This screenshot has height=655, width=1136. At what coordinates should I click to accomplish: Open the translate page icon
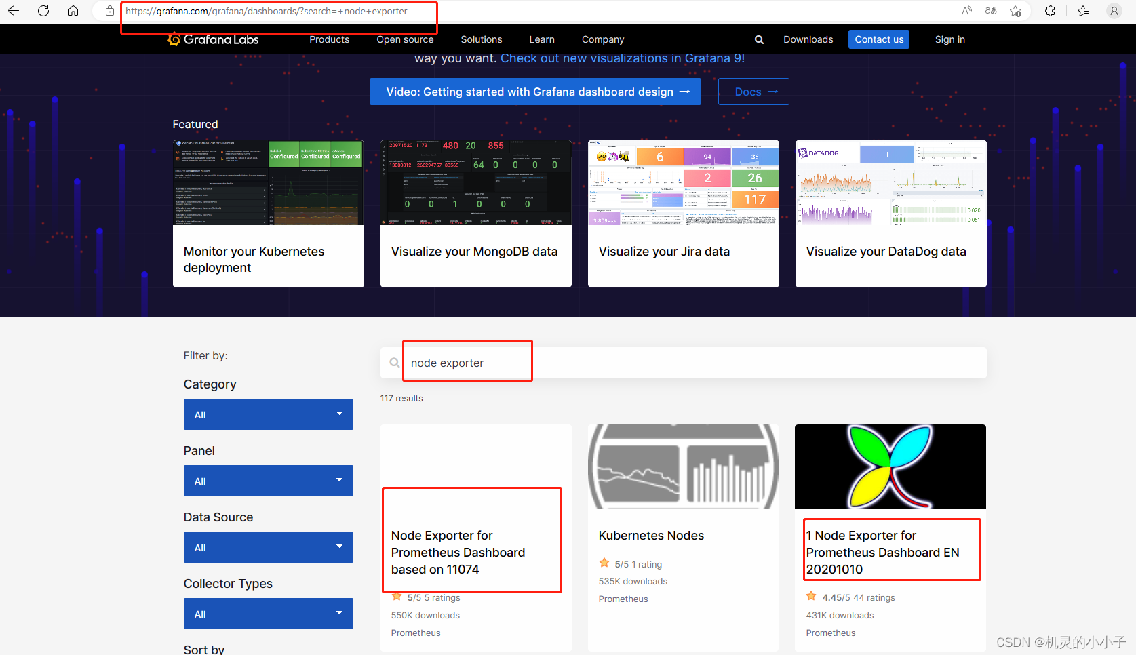[991, 11]
